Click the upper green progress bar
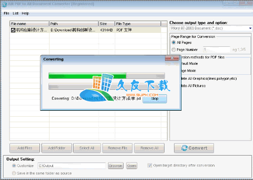253x180 pixels. click(106, 75)
